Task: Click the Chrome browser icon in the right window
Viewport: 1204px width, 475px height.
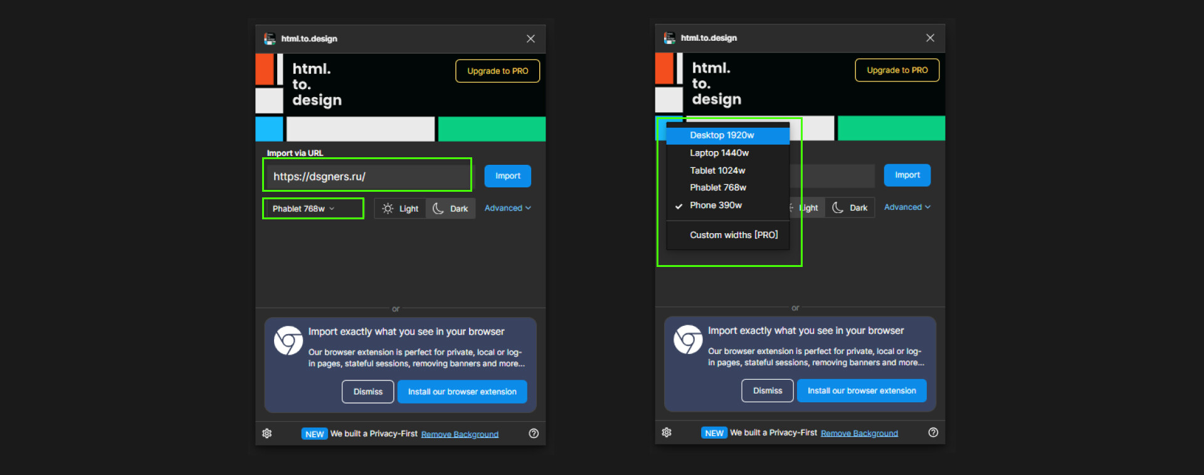Action: 688,340
